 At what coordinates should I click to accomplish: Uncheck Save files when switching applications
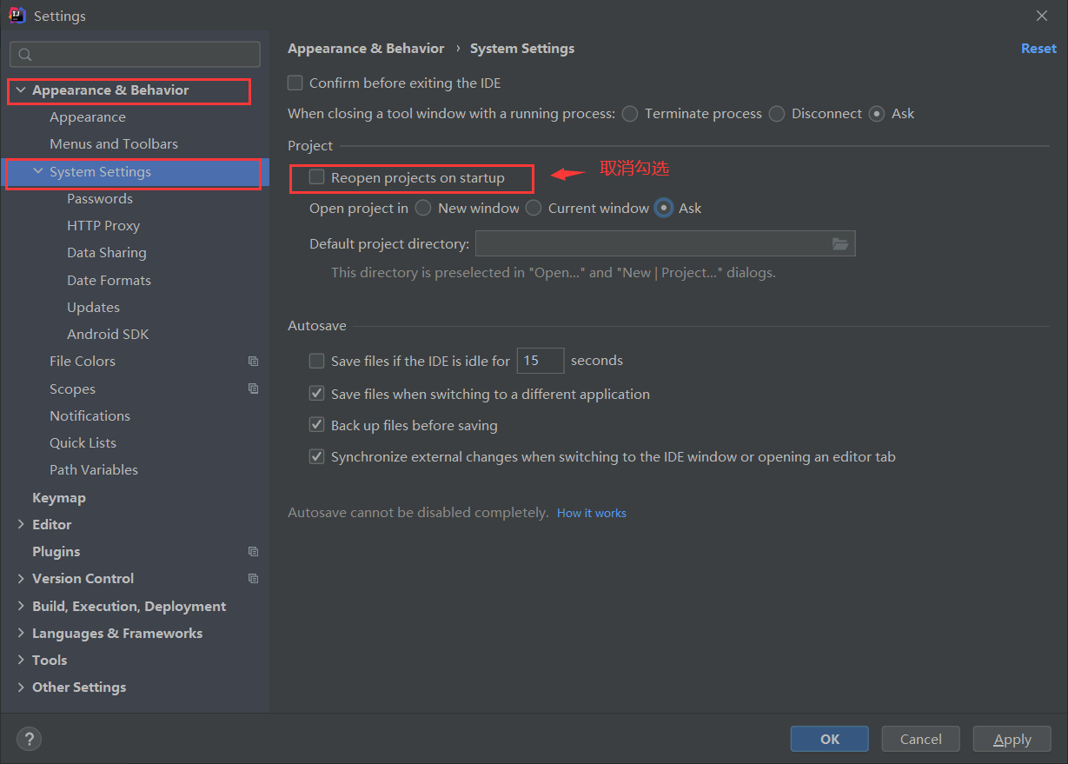317,394
